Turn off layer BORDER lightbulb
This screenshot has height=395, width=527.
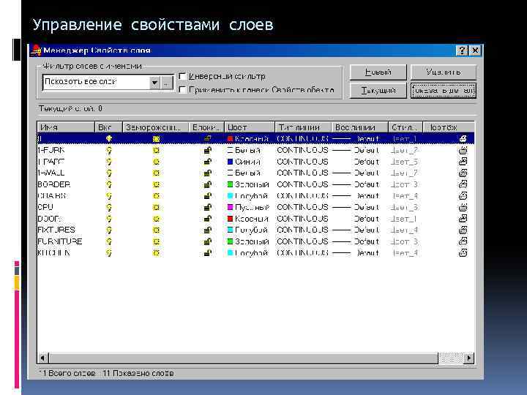point(108,184)
